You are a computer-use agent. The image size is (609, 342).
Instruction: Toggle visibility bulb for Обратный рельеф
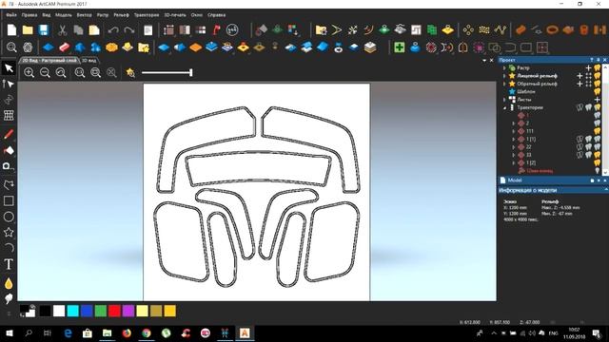598,84
